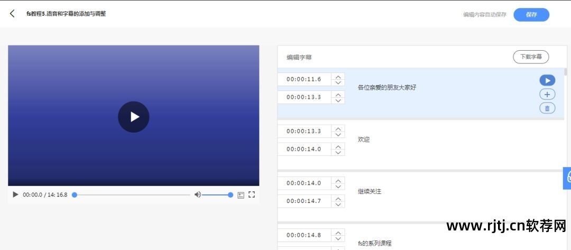The height and width of the screenshot is (250, 571).
Task: Edit subtitle text 各位亲爱的朋友大家好
Action: point(387,87)
